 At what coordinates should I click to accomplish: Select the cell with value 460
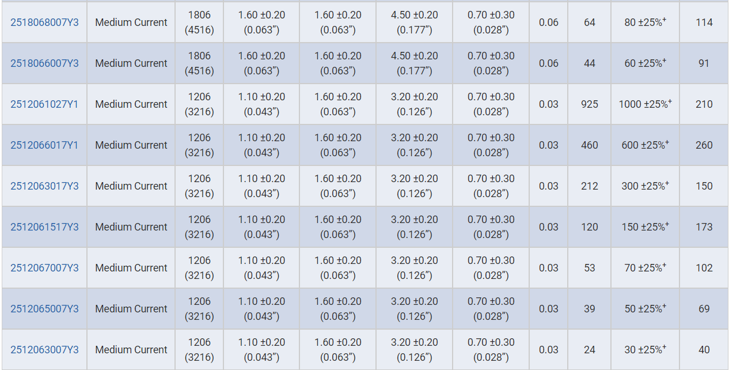590,145
